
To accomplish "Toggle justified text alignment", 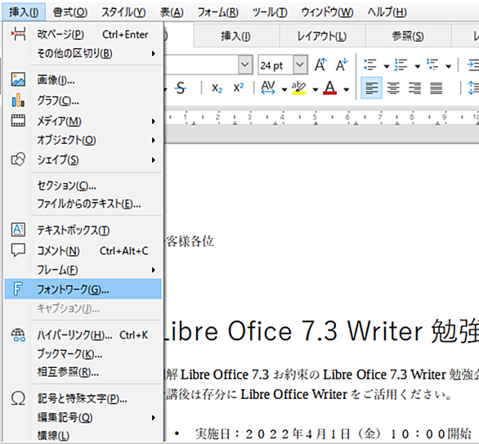I will tap(436, 88).
